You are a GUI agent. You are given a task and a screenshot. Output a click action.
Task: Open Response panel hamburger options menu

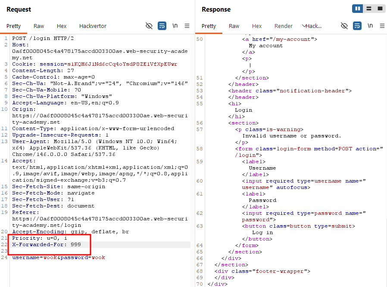click(x=382, y=26)
